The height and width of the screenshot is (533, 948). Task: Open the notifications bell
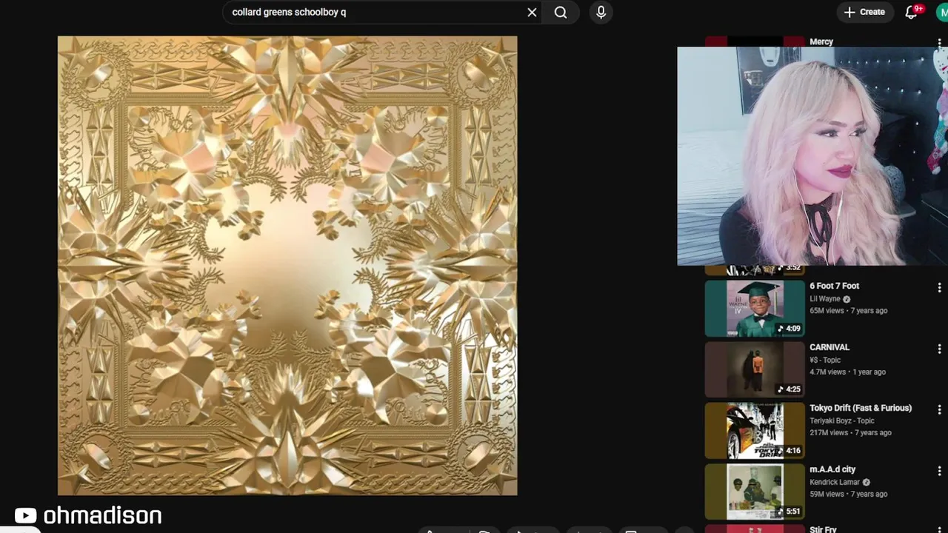pos(912,13)
